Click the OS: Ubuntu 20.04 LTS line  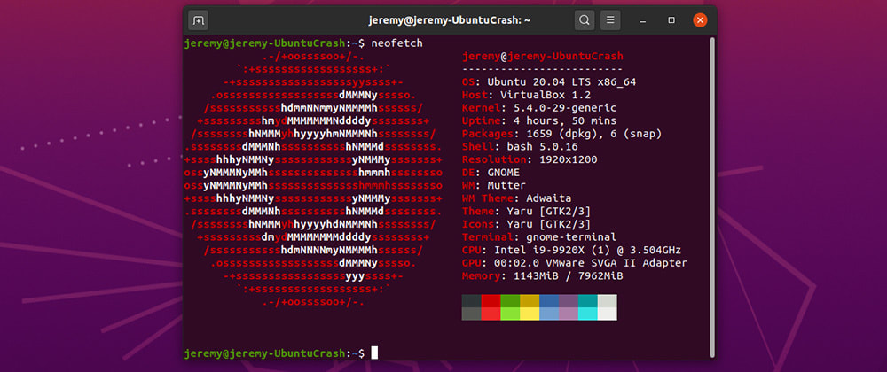549,82
